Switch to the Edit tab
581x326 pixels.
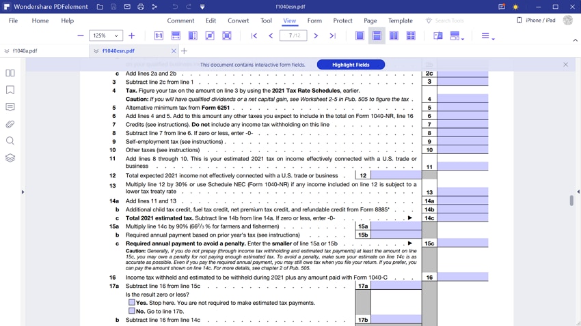[211, 20]
